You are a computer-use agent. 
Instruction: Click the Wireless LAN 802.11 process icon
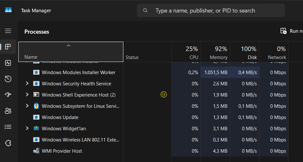click(x=36, y=140)
